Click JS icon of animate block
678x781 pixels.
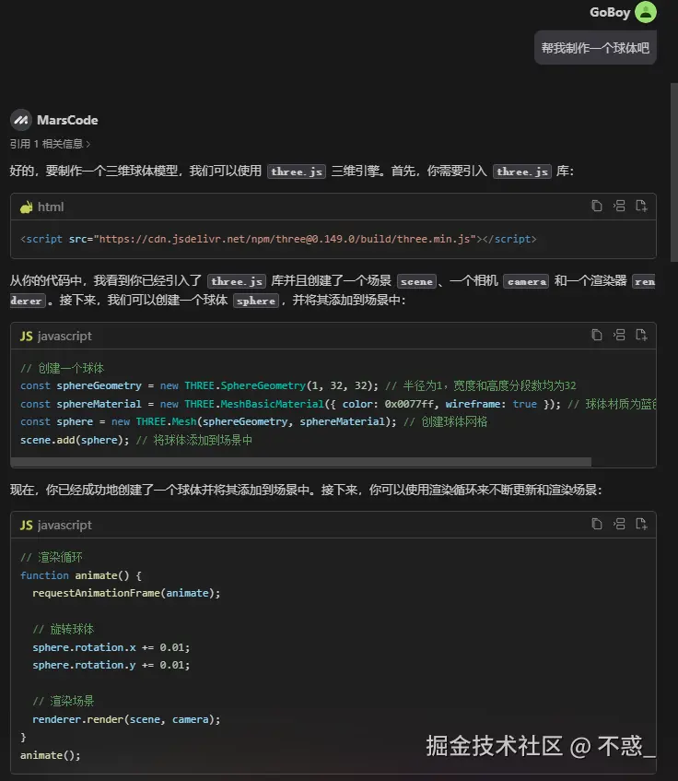[27, 525]
